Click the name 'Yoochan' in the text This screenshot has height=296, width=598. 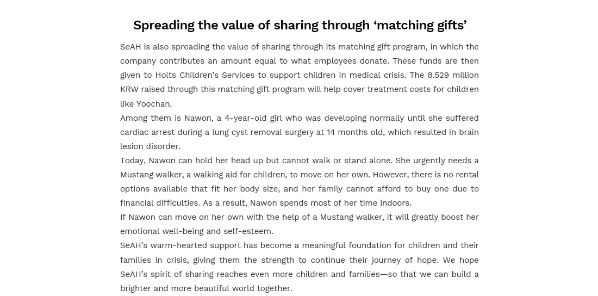[153, 104]
